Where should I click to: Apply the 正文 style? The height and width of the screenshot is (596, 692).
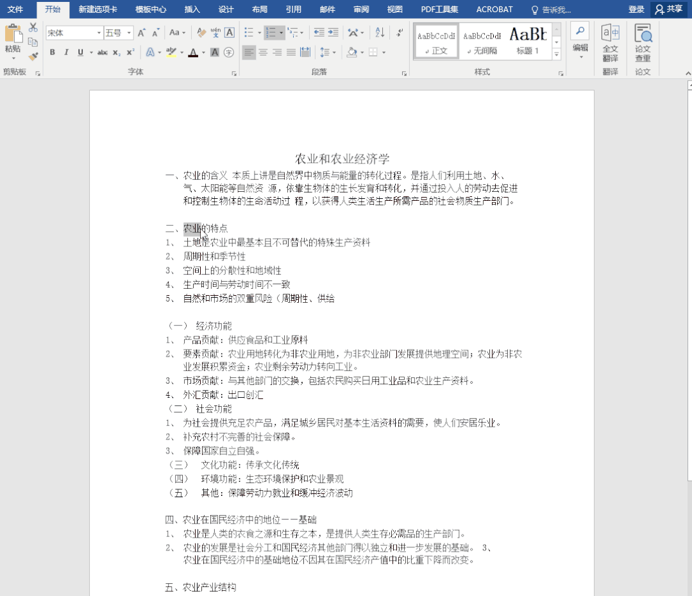(x=436, y=42)
